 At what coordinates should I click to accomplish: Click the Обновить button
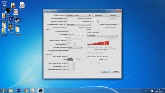point(113,16)
